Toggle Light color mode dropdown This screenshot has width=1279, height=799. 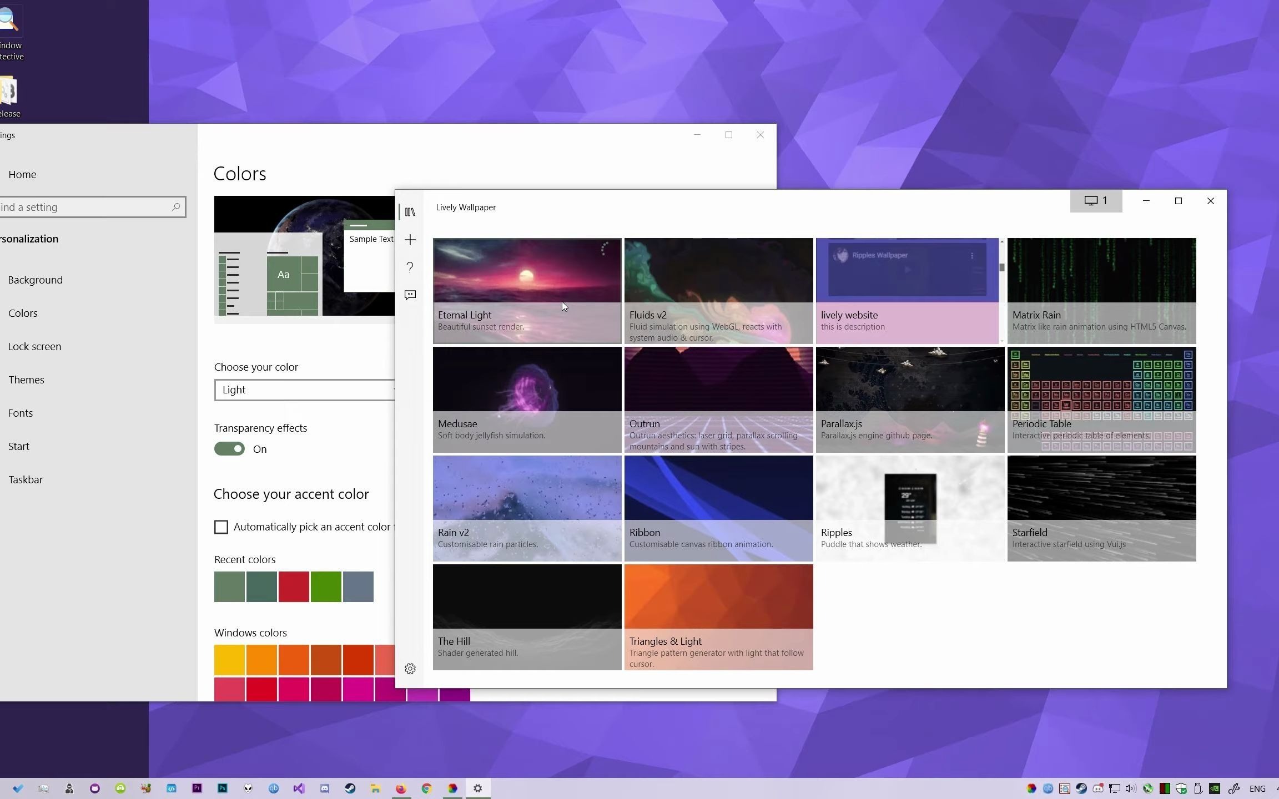[303, 388]
